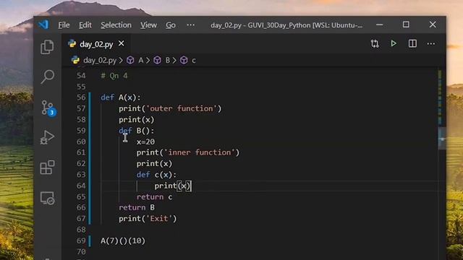The height and width of the screenshot is (260, 463).
Task: Run the Python file with play button
Action: [394, 43]
